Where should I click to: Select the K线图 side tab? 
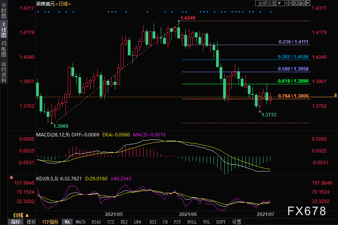pyautogui.click(x=4, y=30)
